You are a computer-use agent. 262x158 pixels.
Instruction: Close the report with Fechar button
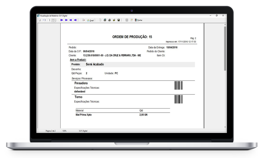click(x=139, y=20)
